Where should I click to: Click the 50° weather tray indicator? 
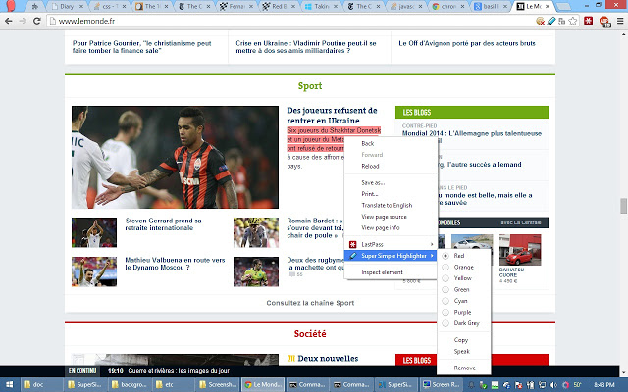[x=577, y=385]
